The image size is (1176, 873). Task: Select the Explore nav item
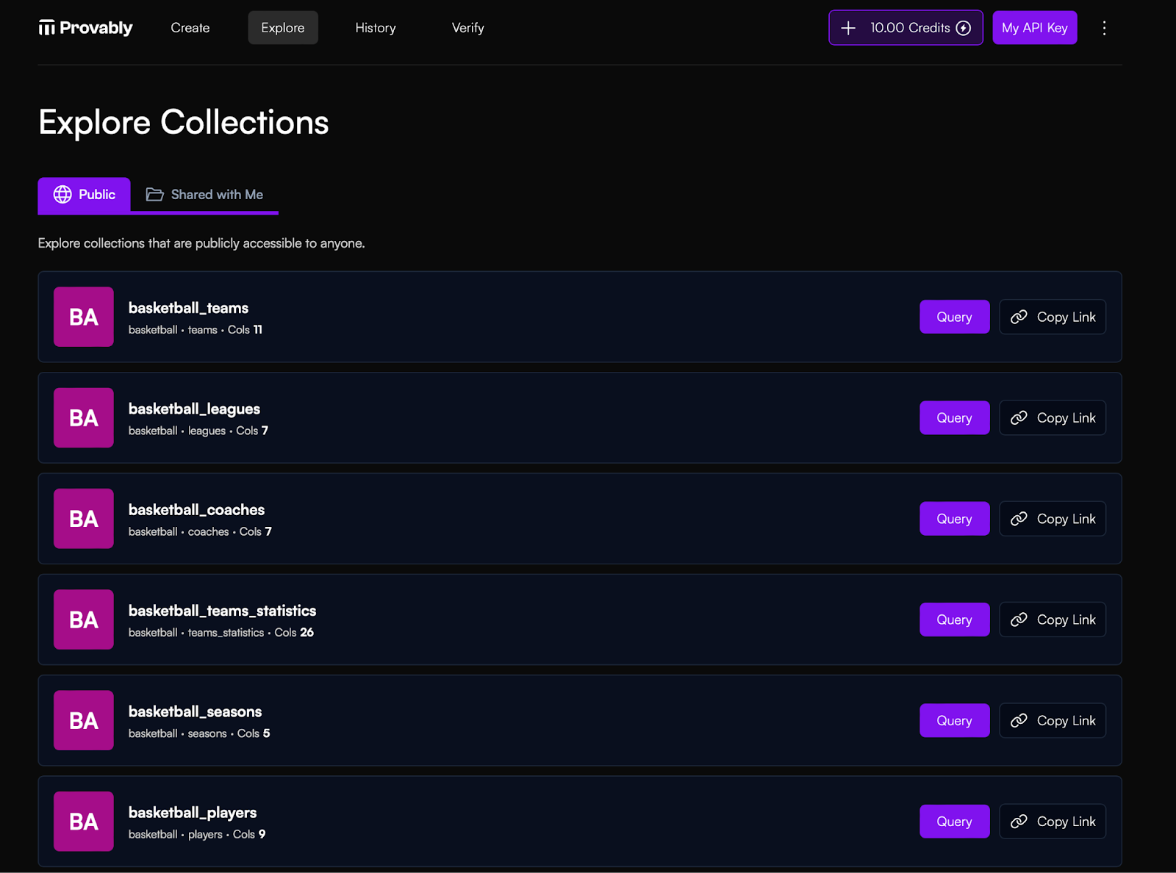click(x=283, y=28)
